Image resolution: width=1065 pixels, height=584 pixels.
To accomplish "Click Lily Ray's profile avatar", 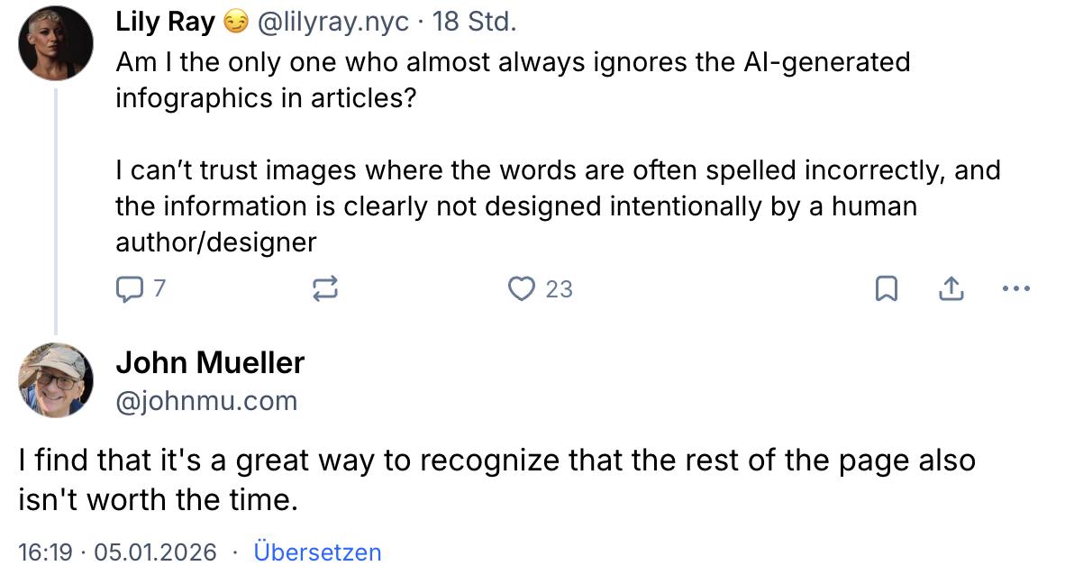I will (55, 42).
